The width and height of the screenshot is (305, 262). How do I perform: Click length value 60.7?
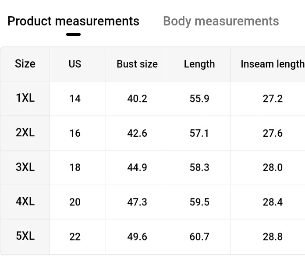tap(199, 237)
